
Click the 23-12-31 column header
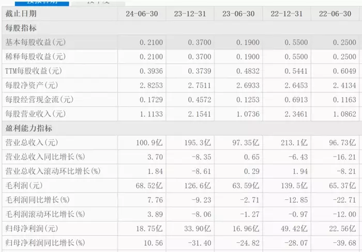[190, 13]
